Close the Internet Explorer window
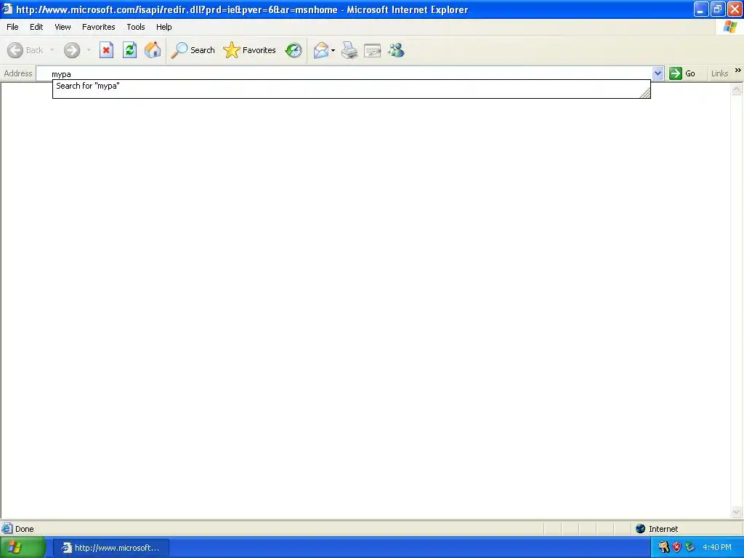Screen dimensions: 744x558 pos(735,9)
